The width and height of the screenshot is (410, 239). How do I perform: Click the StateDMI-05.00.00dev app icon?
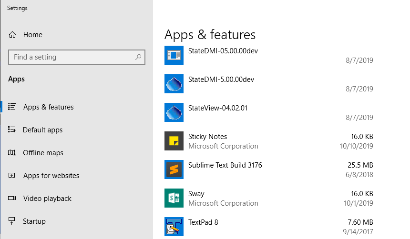pos(174,55)
